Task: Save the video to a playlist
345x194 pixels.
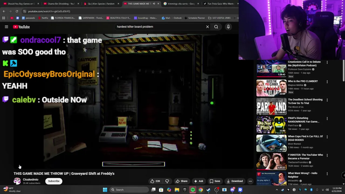Action: pyautogui.click(x=215, y=181)
